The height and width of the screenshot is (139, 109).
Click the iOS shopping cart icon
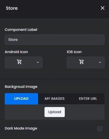(81, 62)
